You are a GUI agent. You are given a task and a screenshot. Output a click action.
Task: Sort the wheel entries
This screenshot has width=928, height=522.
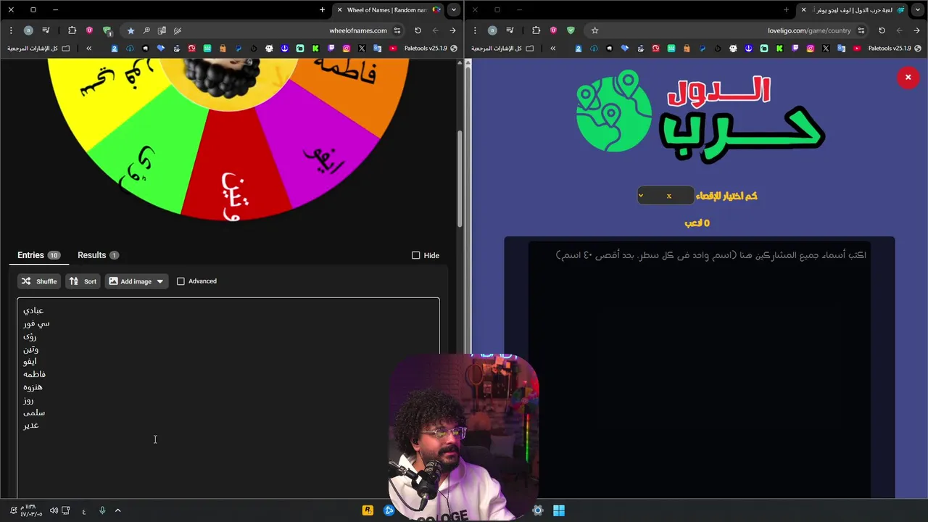point(83,281)
